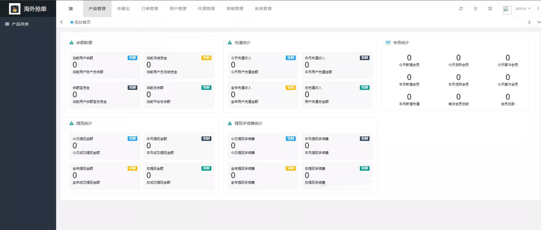The height and width of the screenshot is (230, 541).
Task: Open 产品列表 in the sidebar
Action: (x=20, y=24)
